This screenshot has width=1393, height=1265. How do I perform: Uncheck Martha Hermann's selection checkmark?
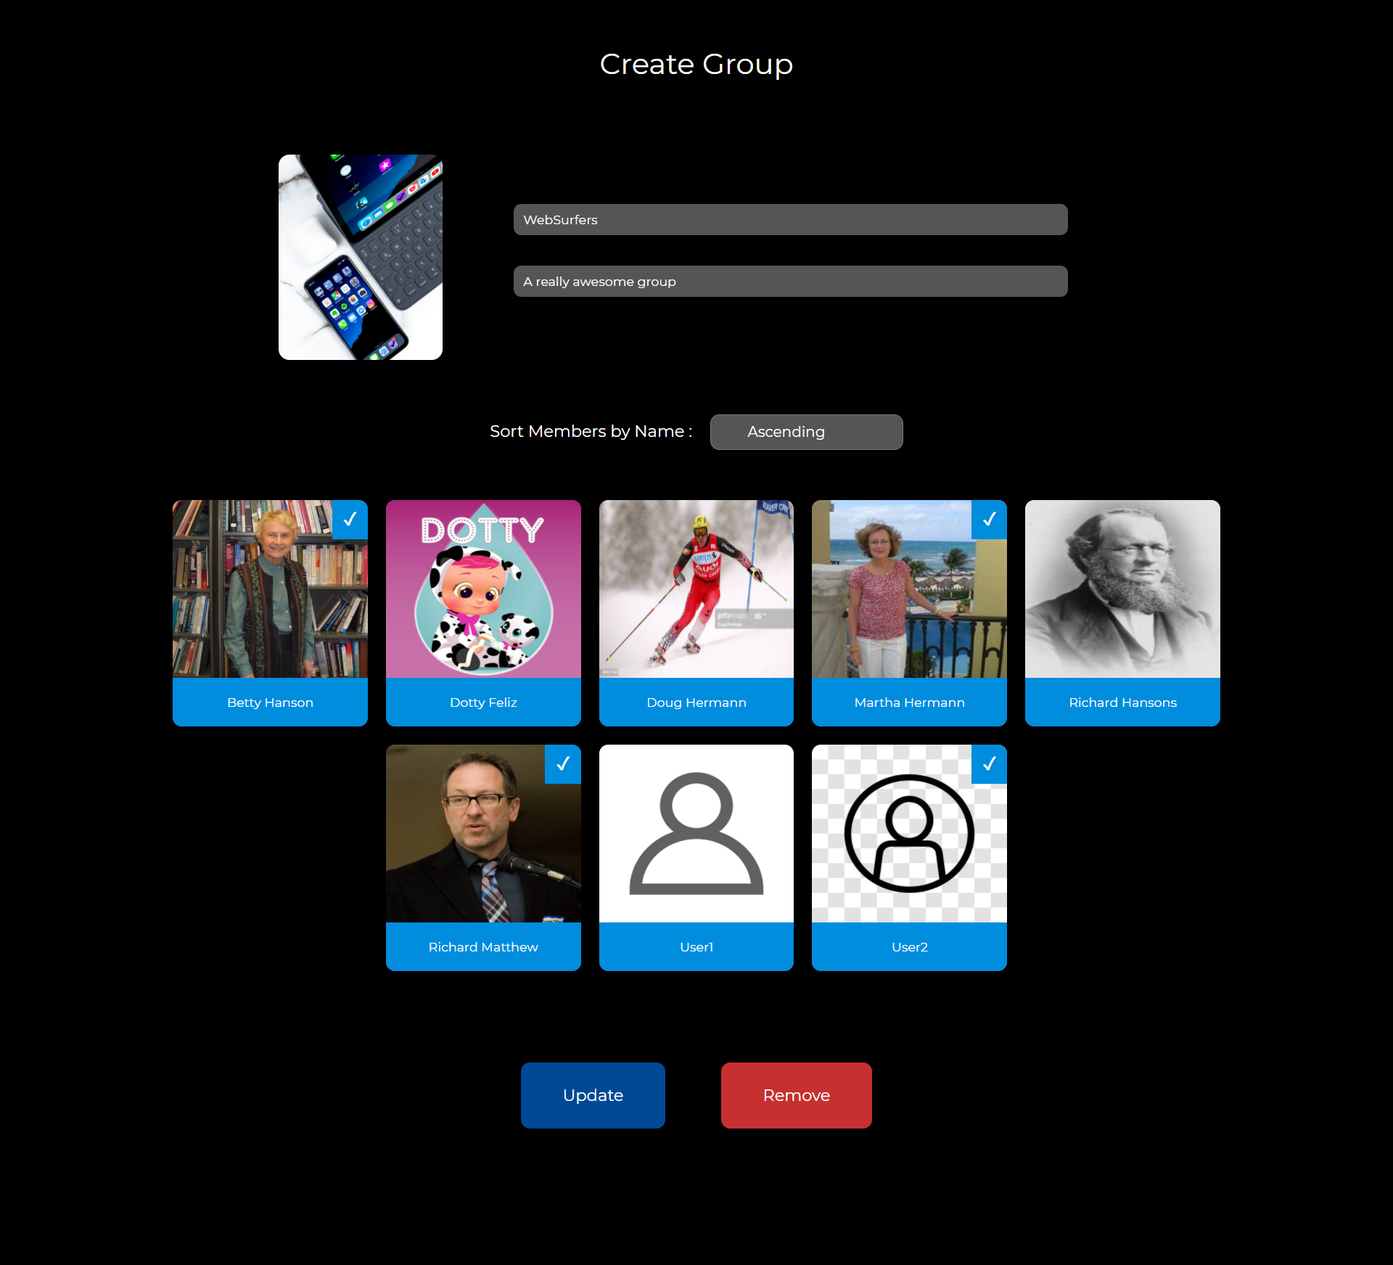tap(989, 520)
